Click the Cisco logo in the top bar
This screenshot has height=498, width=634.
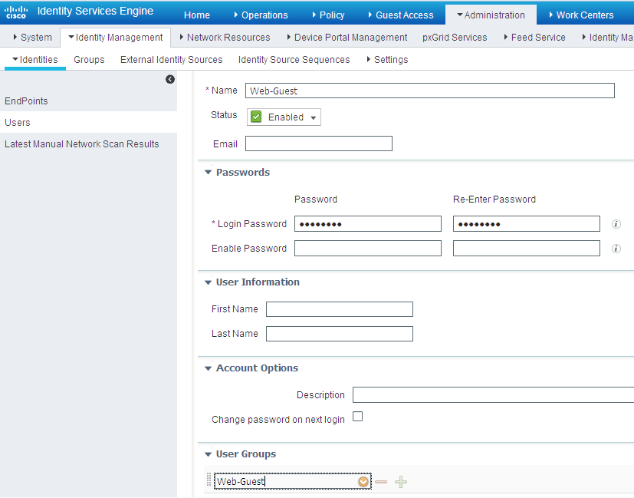[x=15, y=11]
